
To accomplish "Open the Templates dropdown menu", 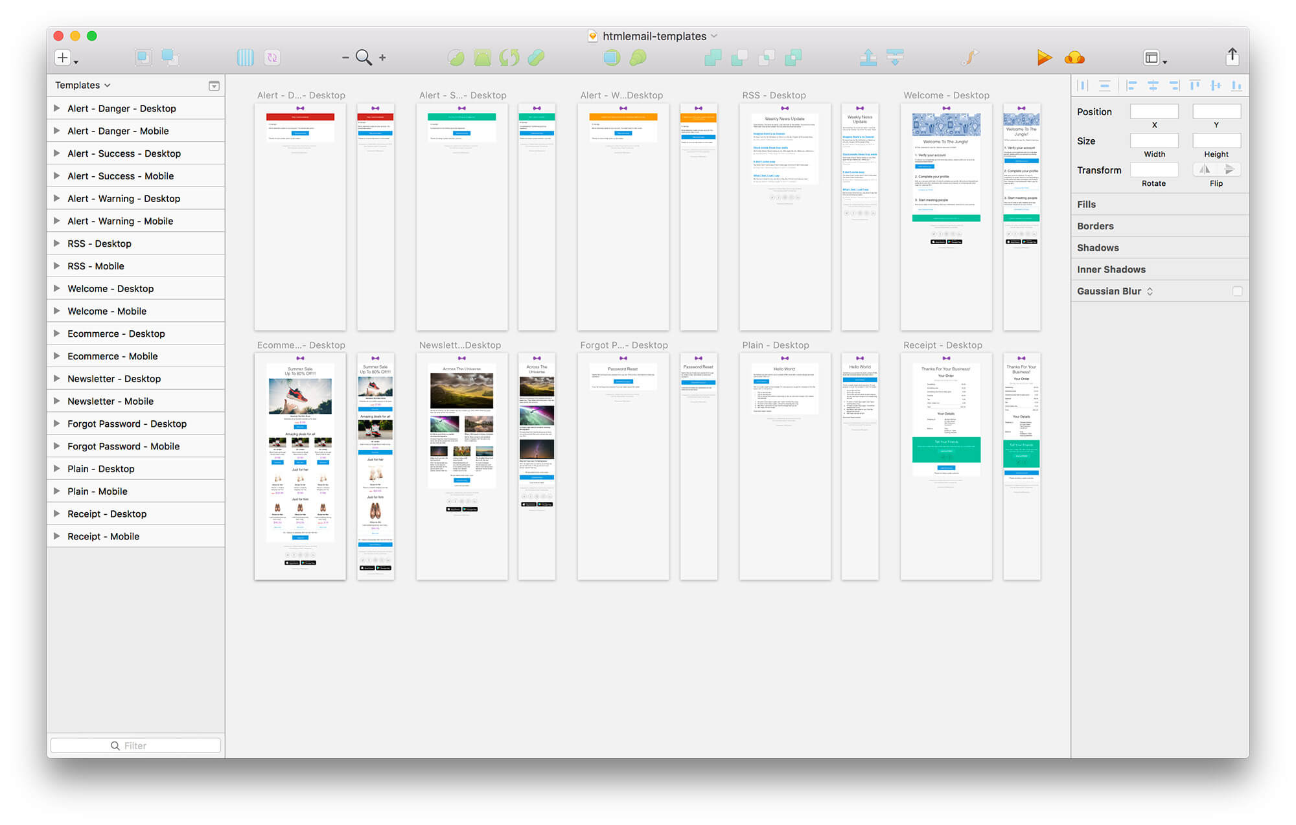I will [x=84, y=84].
